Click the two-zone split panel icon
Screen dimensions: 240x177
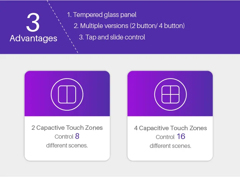[67, 94]
